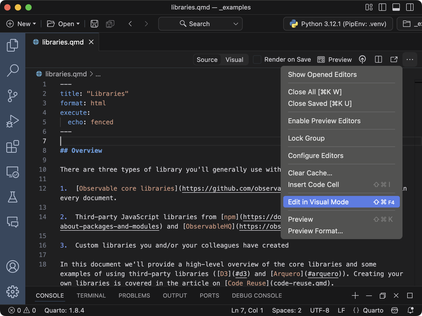The image size is (422, 316).
Task: Switch to the TERMINAL panel tab
Action: pos(91,295)
